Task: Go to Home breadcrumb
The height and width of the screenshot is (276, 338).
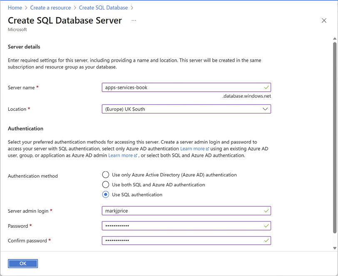Action: (x=15, y=8)
